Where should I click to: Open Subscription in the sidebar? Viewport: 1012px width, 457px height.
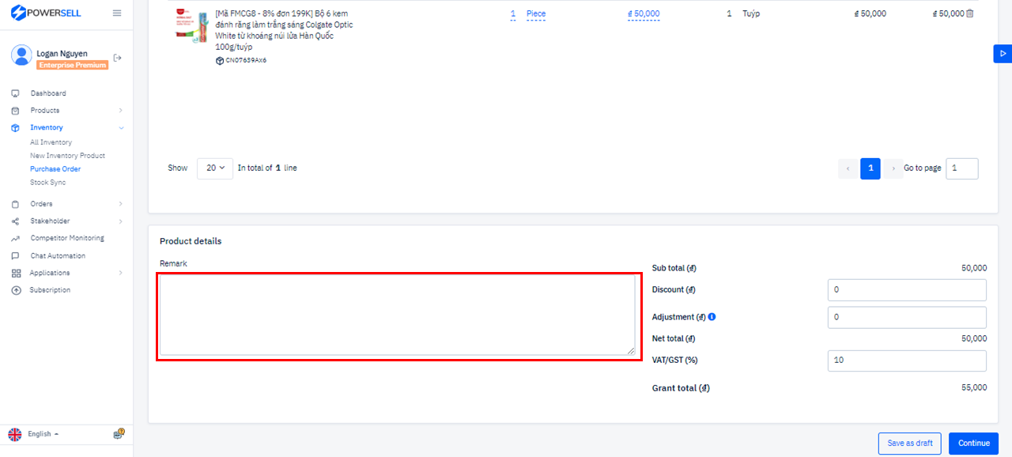coord(50,290)
